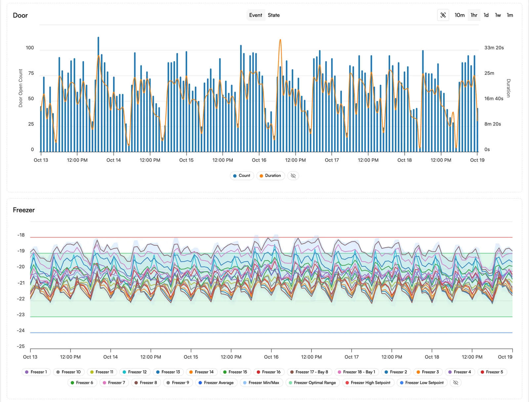529x402 pixels.
Task: Toggle Freezer 1 series visibility
Action: tap(36, 372)
